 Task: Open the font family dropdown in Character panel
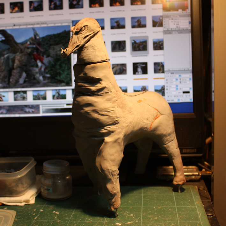point(180,76)
